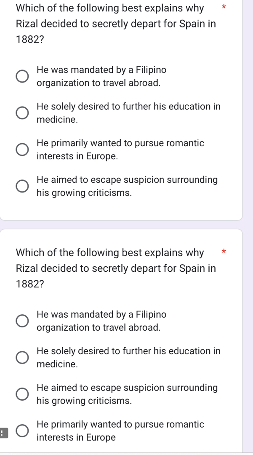Select 'He aimed to escape suspicion' in second question
Viewport: 253px width, 455px height.
tap(21, 394)
